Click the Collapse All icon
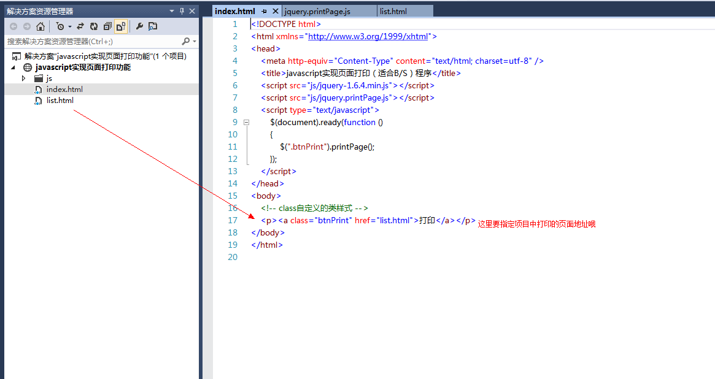Image resolution: width=715 pixels, height=379 pixels. pos(107,26)
